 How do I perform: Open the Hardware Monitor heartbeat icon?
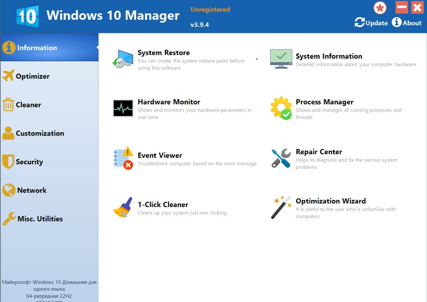123,108
